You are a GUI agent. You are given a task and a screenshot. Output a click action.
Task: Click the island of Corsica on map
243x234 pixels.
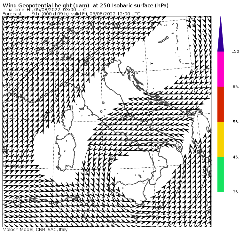pos(67,118)
